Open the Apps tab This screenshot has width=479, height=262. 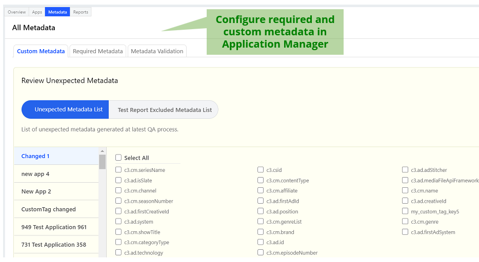pos(37,12)
